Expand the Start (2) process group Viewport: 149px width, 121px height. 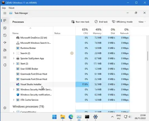point(14,64)
